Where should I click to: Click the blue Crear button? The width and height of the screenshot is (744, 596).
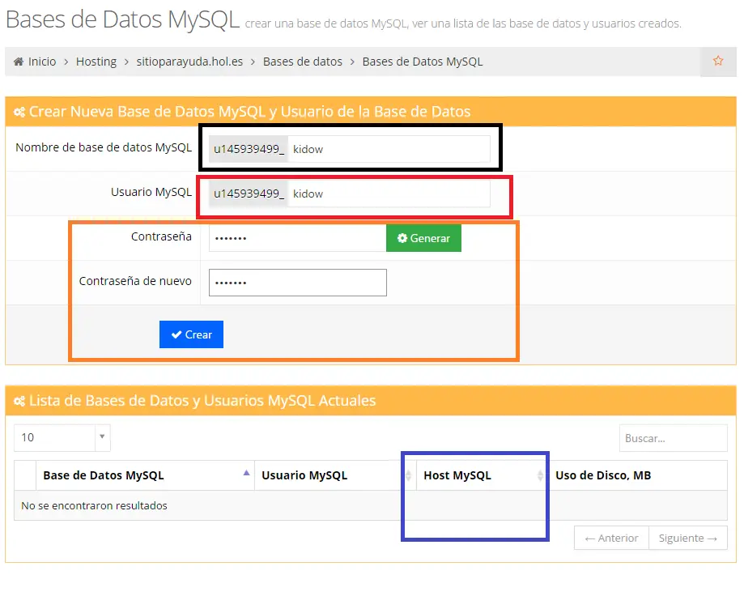tap(191, 334)
